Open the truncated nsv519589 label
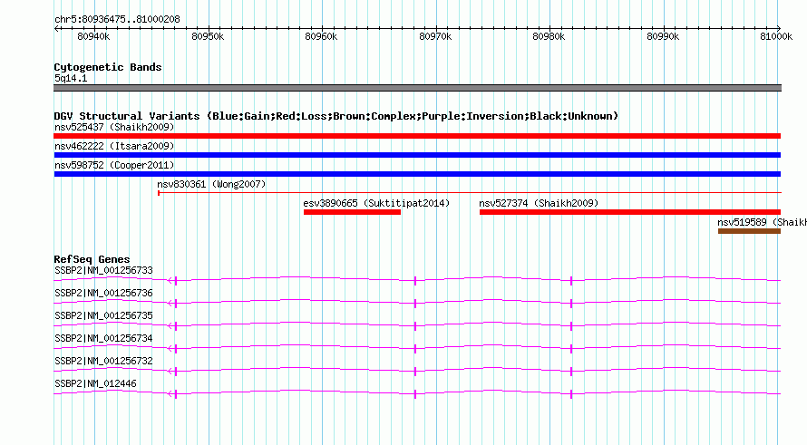 [x=762, y=222]
